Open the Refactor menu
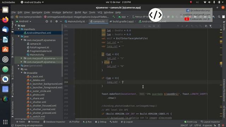 point(67,12)
